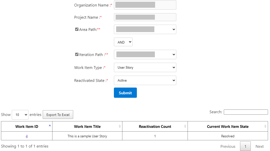Focus the table Search field
Viewport: 270px width, 151px height.
point(246,112)
